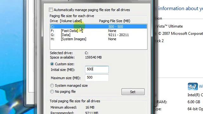The image size is (203, 114).
Task: Click the Minimum allowed 16 MB value
Action: [90, 107]
